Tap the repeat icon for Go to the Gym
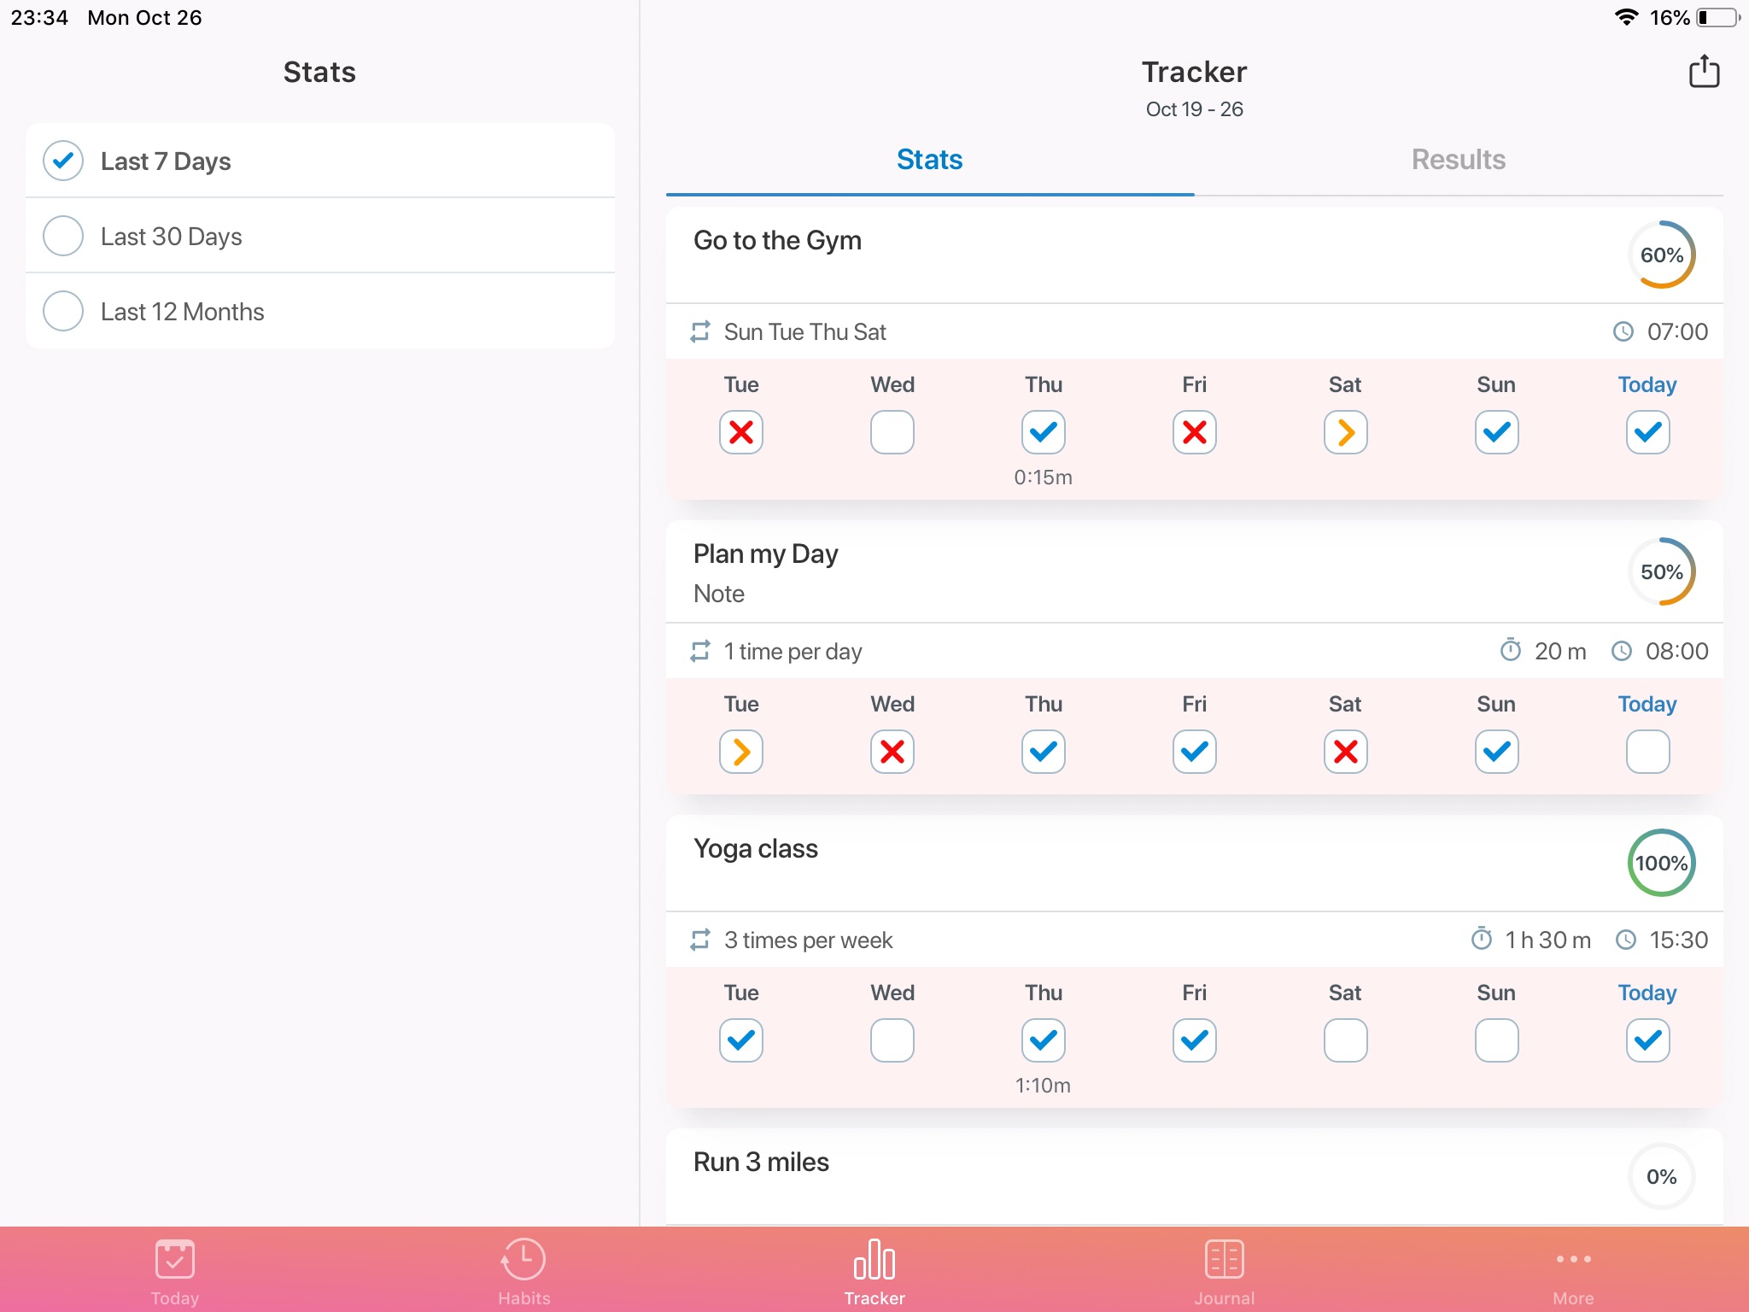 [701, 331]
